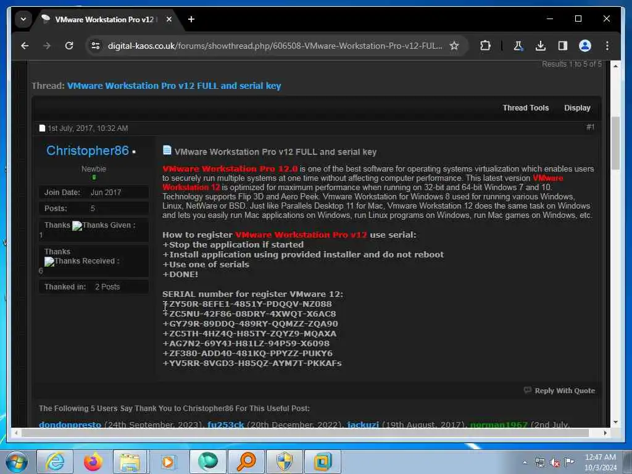The image size is (632, 474).
Task: Toggle the browser side panel icon
Action: coord(563,46)
